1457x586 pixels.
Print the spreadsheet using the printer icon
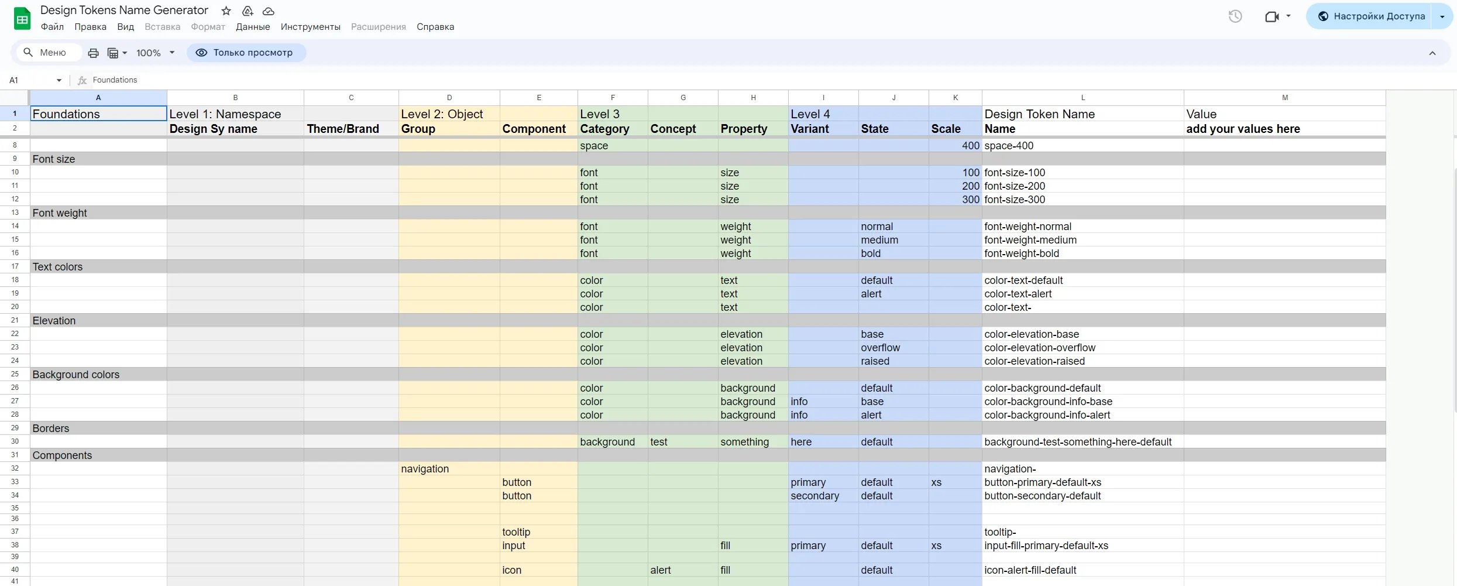[93, 53]
